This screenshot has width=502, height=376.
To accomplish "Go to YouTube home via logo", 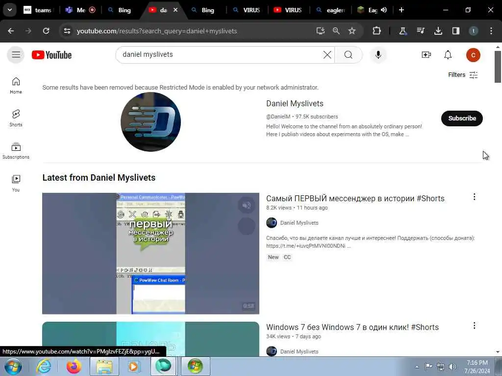I will point(51,55).
